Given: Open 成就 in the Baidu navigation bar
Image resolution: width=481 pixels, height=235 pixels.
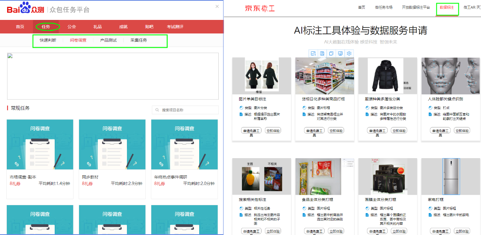Looking at the screenshot, I should pyautogui.click(x=123, y=27).
